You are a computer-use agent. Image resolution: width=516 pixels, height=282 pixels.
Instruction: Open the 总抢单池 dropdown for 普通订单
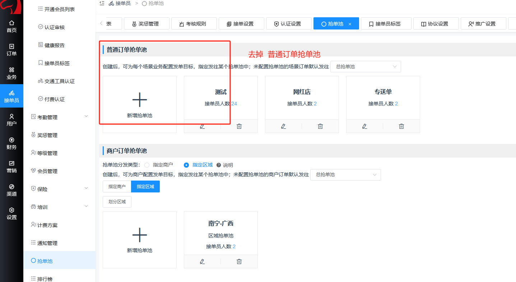point(366,67)
